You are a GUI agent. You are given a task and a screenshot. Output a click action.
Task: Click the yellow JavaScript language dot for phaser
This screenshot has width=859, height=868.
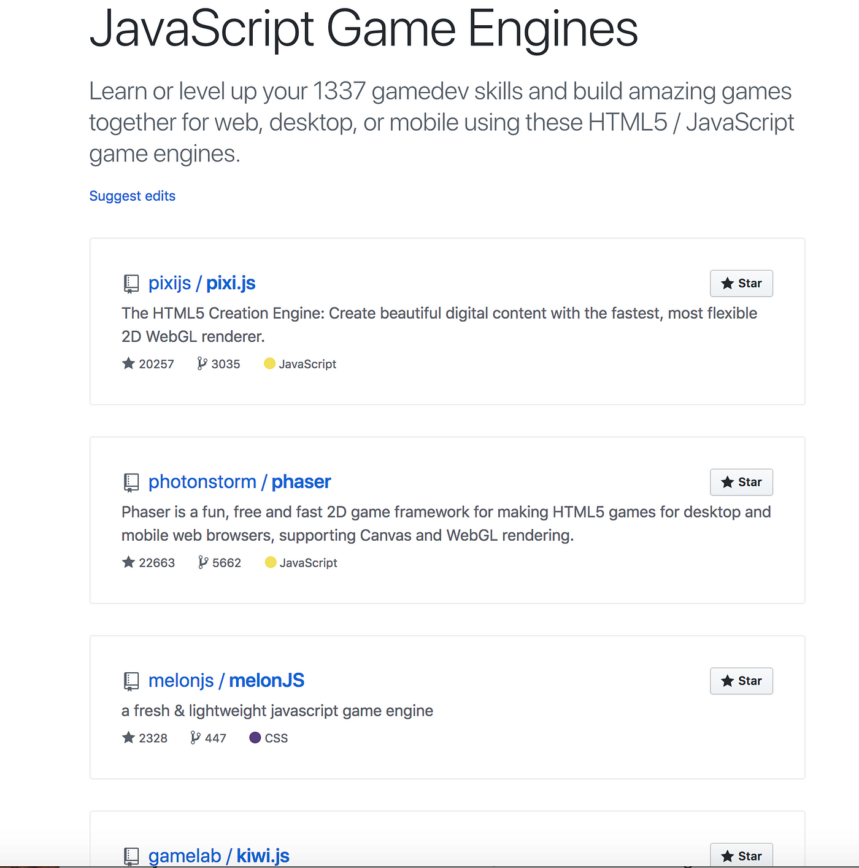pyautogui.click(x=271, y=562)
